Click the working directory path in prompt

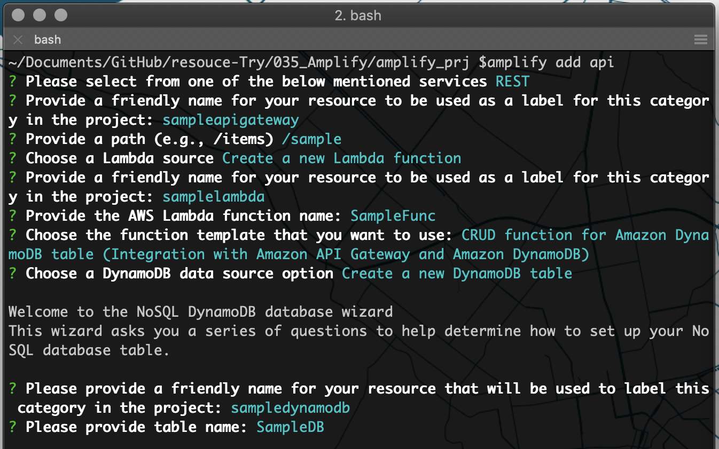click(x=239, y=62)
